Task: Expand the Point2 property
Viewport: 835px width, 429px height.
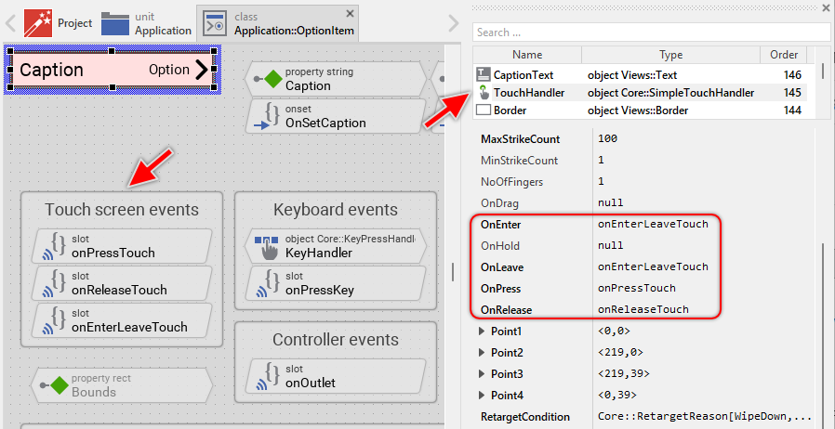Action: [481, 353]
